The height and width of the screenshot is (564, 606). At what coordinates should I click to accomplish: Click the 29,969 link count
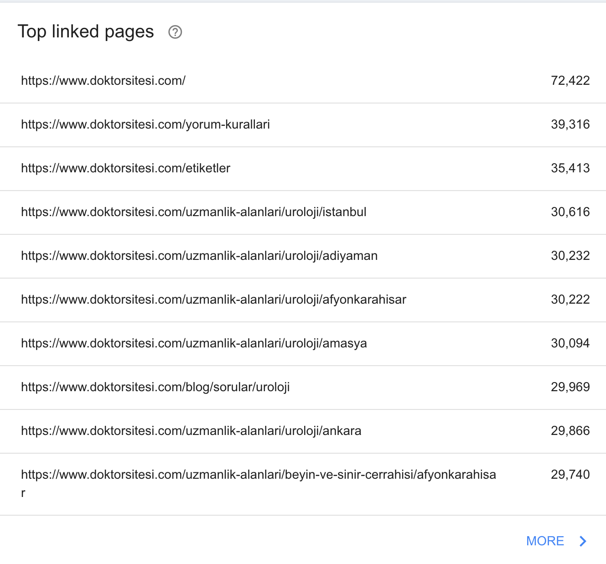(570, 387)
